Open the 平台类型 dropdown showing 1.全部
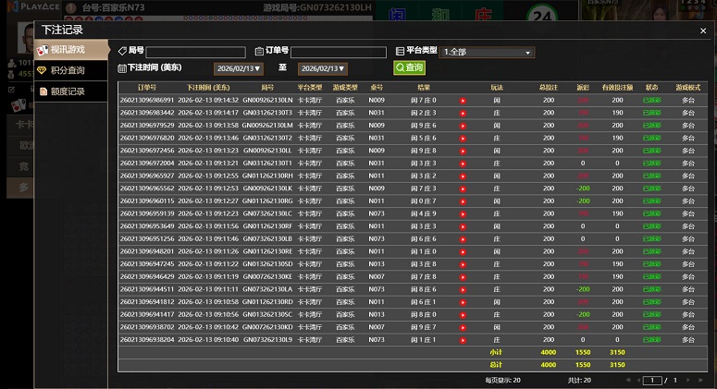The image size is (717, 389). [488, 53]
